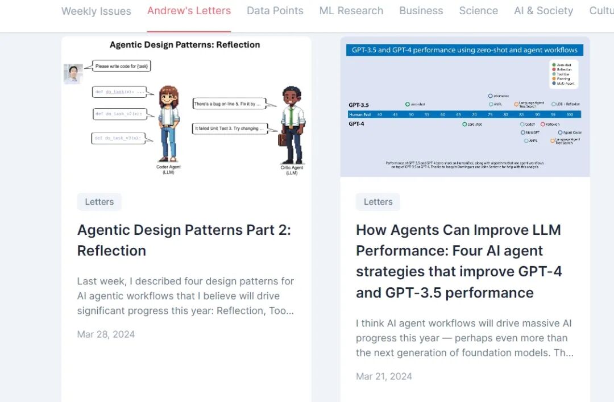Viewport: 614px width, 402px height.
Task: Open the Weekly Issues tab
Action: point(96,11)
